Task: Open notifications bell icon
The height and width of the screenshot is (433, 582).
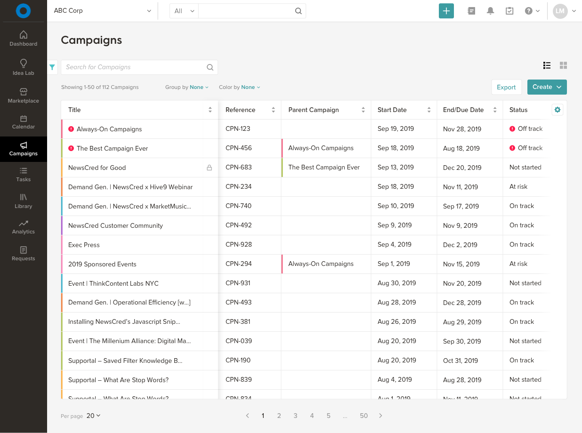Action: coord(490,11)
